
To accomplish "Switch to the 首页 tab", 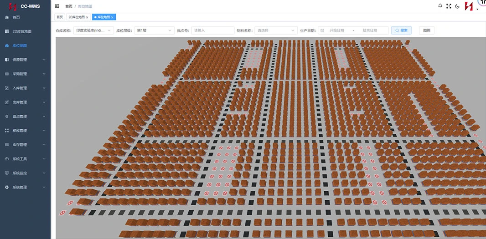I will 60,17.
